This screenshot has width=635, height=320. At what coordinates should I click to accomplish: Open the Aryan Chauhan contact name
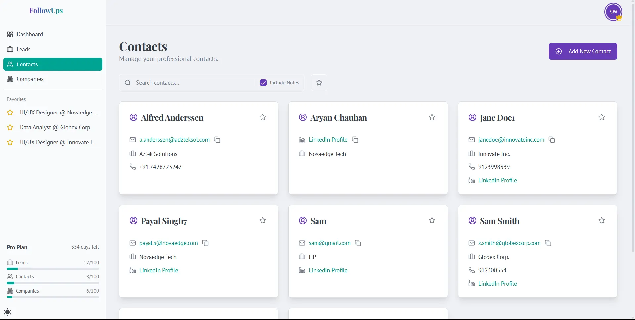[x=339, y=118]
